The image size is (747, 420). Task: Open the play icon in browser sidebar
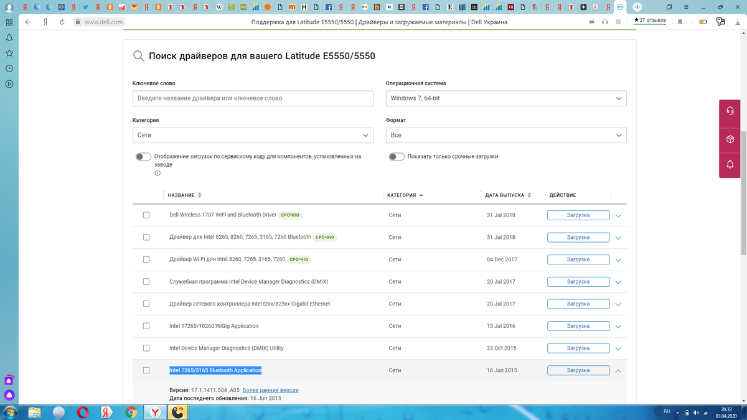coord(9,84)
